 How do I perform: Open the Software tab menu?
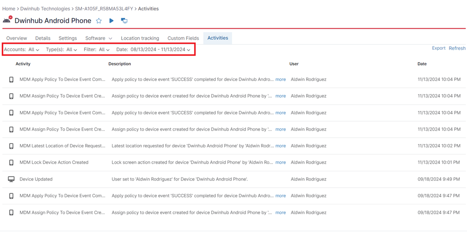(98, 38)
